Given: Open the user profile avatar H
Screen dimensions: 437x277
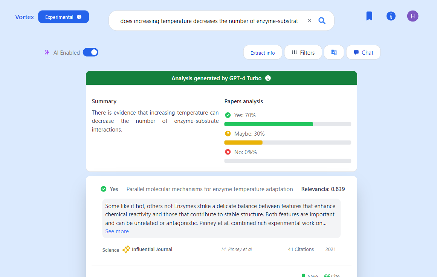Looking at the screenshot, I should click(x=413, y=16).
